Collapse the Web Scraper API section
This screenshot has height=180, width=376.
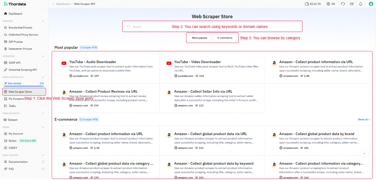(43, 77)
